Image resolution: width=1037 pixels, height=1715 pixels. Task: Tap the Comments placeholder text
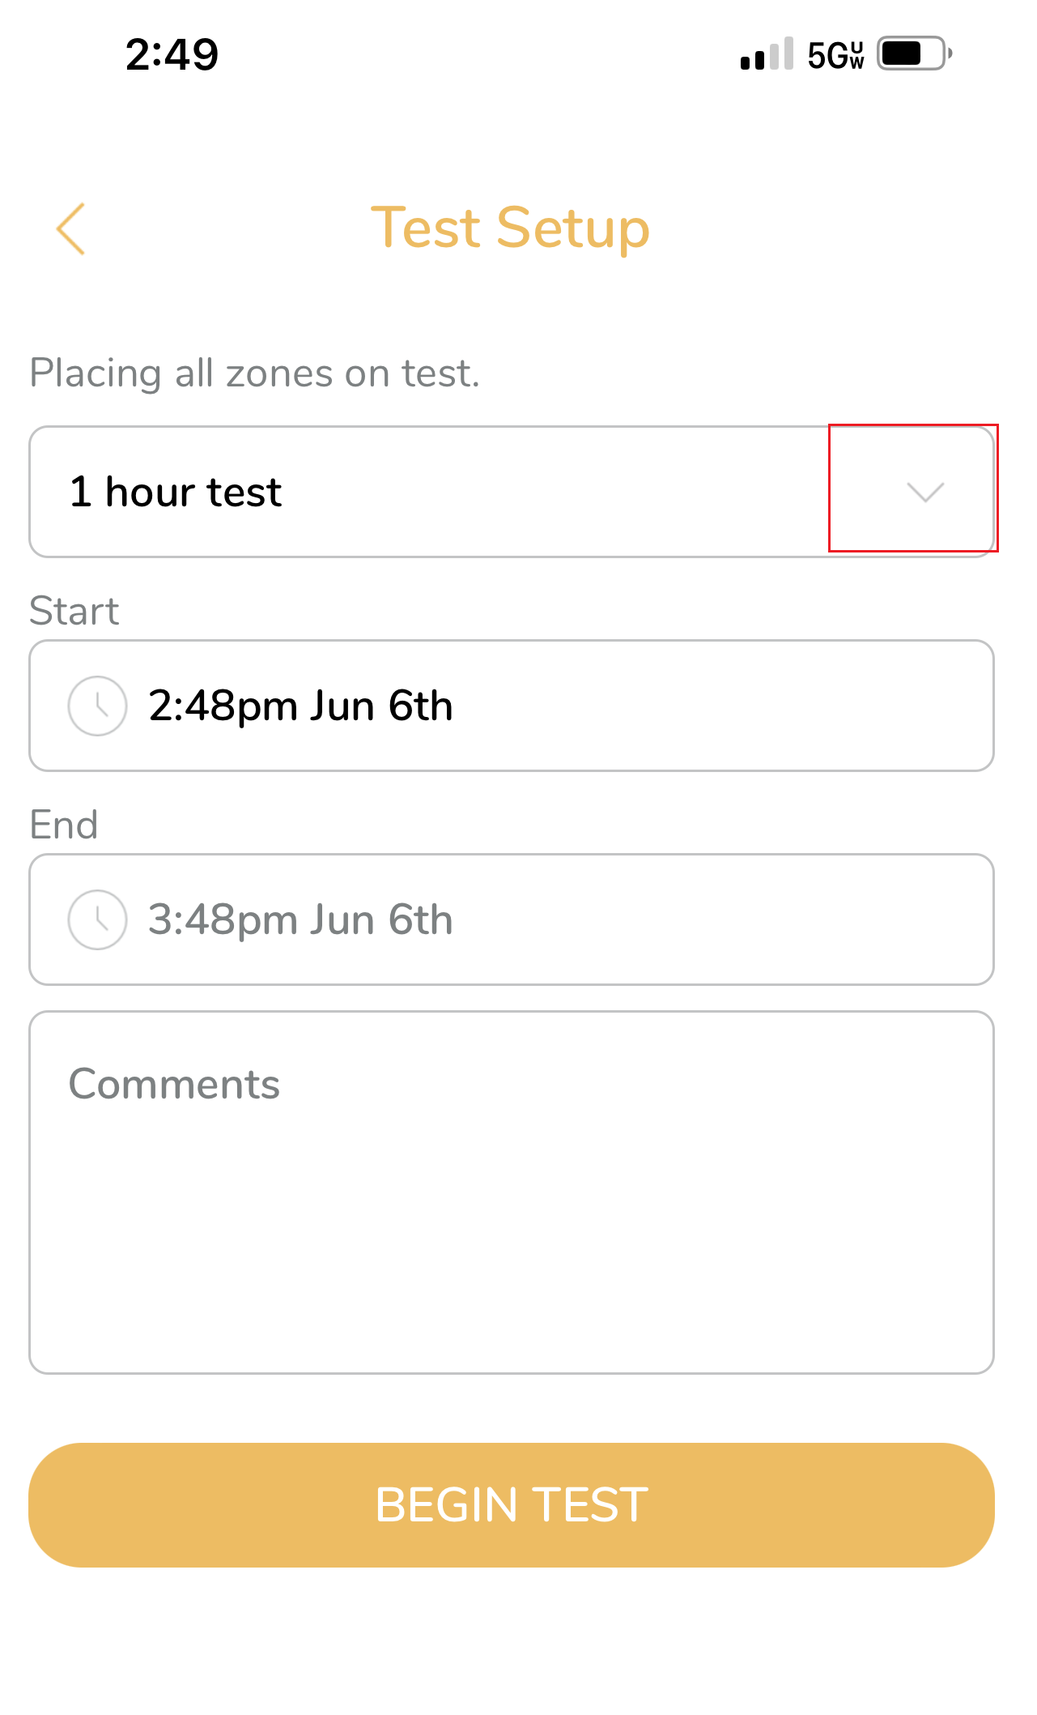point(174,1084)
